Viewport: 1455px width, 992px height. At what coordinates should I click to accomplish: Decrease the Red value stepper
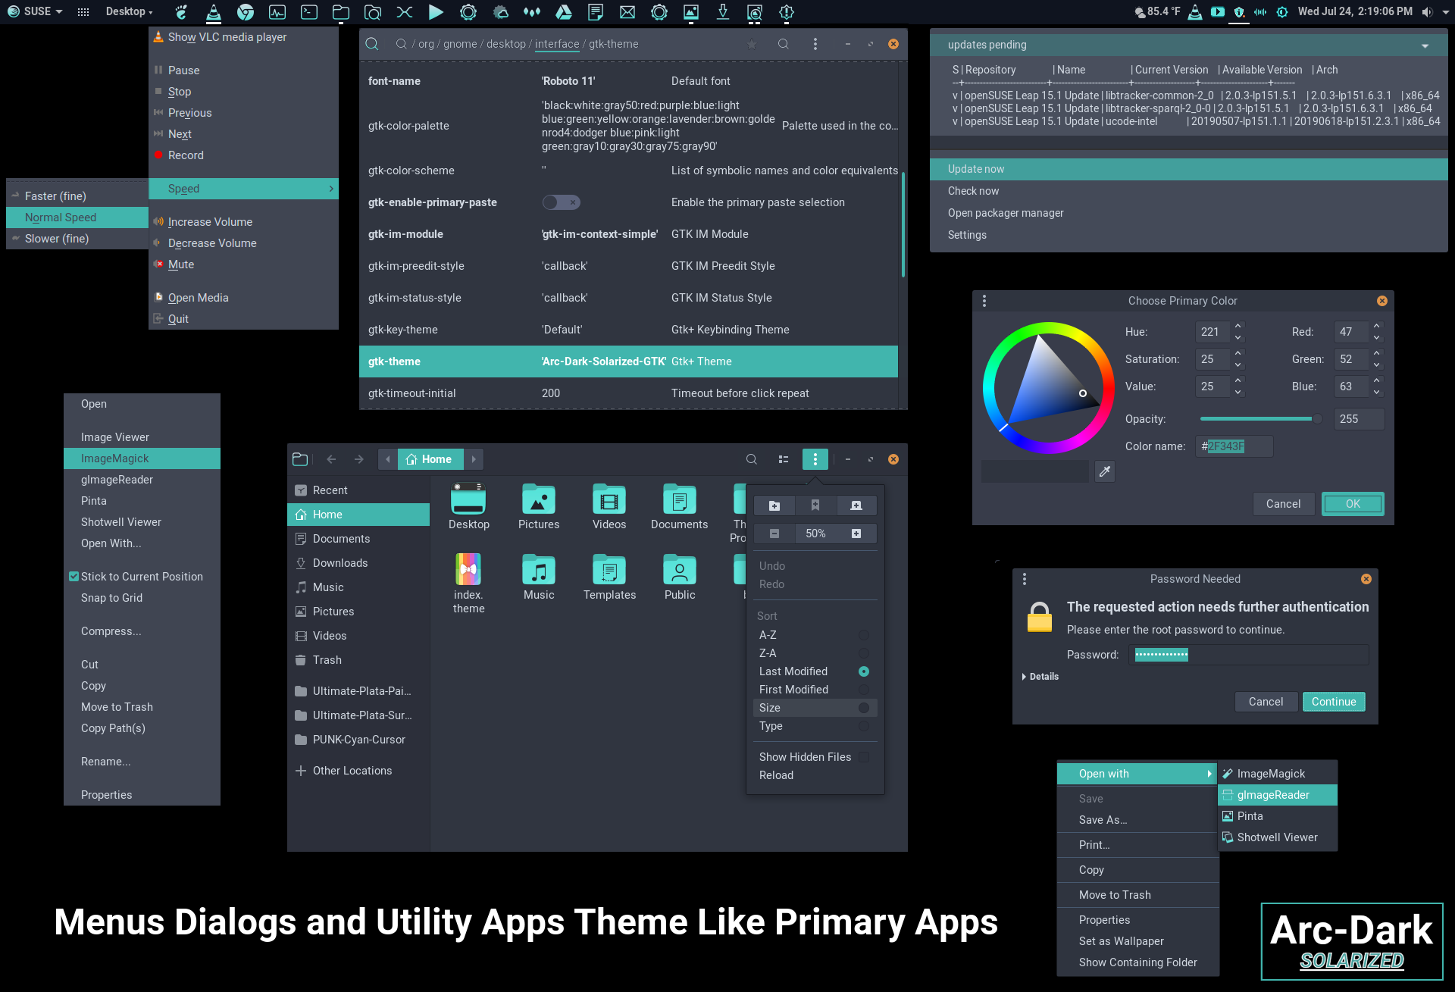pos(1377,337)
